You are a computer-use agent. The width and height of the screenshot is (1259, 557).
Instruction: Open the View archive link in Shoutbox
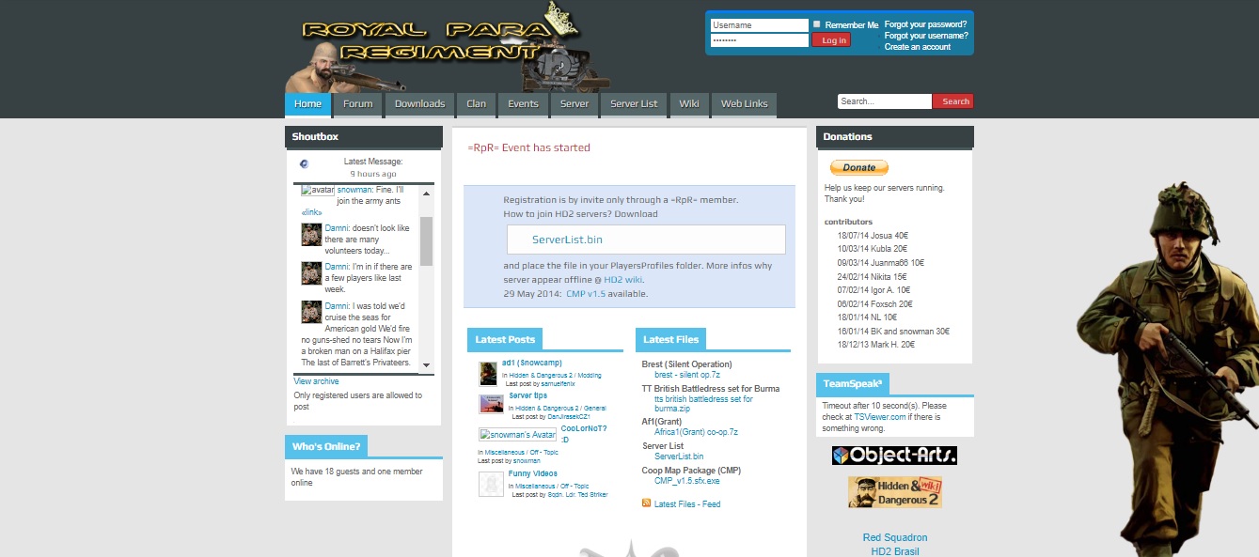coord(316,381)
